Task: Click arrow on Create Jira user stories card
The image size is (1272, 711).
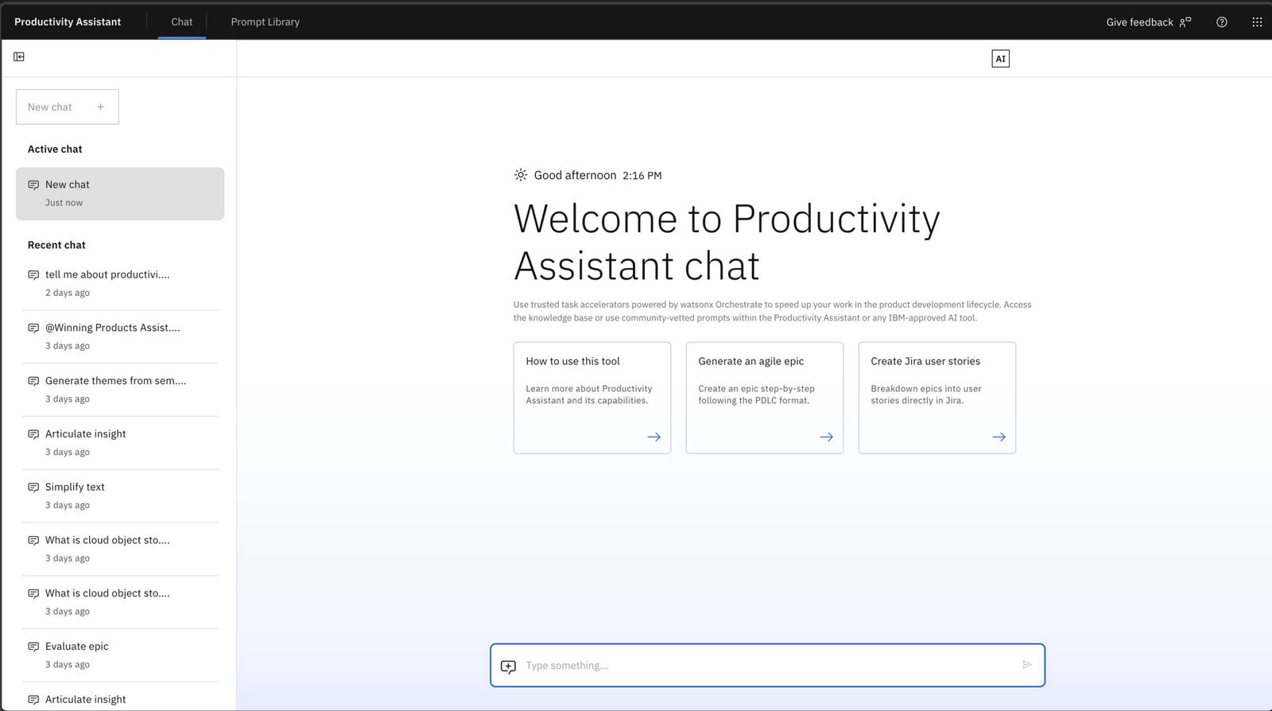Action: [999, 437]
